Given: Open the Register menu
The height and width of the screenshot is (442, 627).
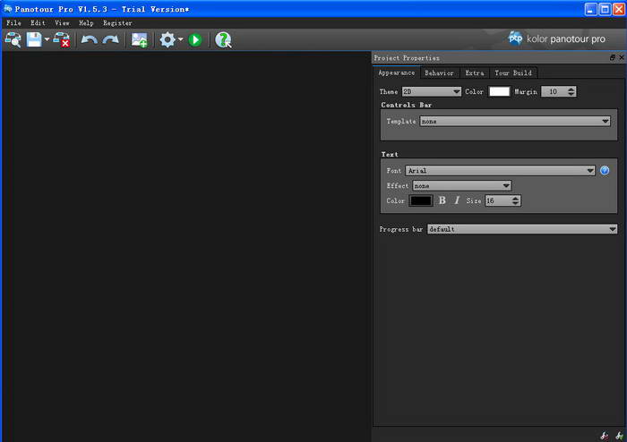Looking at the screenshot, I should [117, 23].
